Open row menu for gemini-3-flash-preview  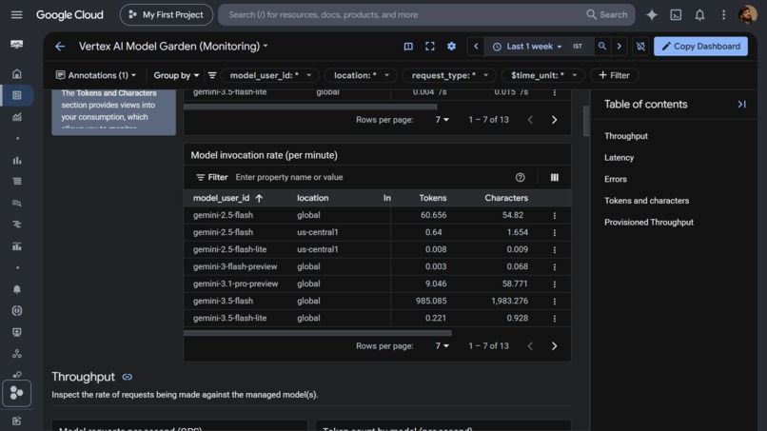pos(554,267)
